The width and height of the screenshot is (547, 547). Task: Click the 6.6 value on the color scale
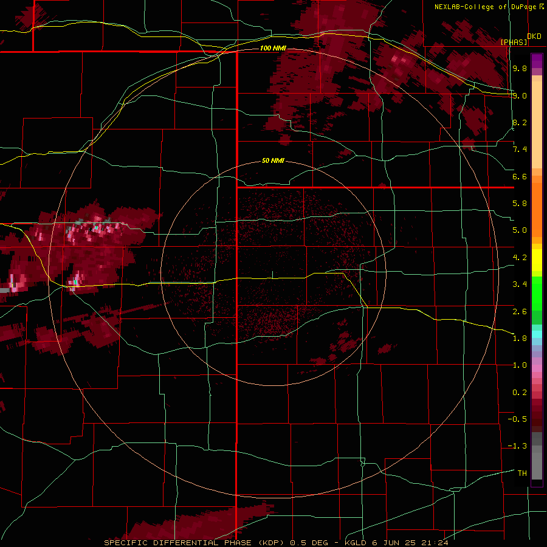[520, 176]
